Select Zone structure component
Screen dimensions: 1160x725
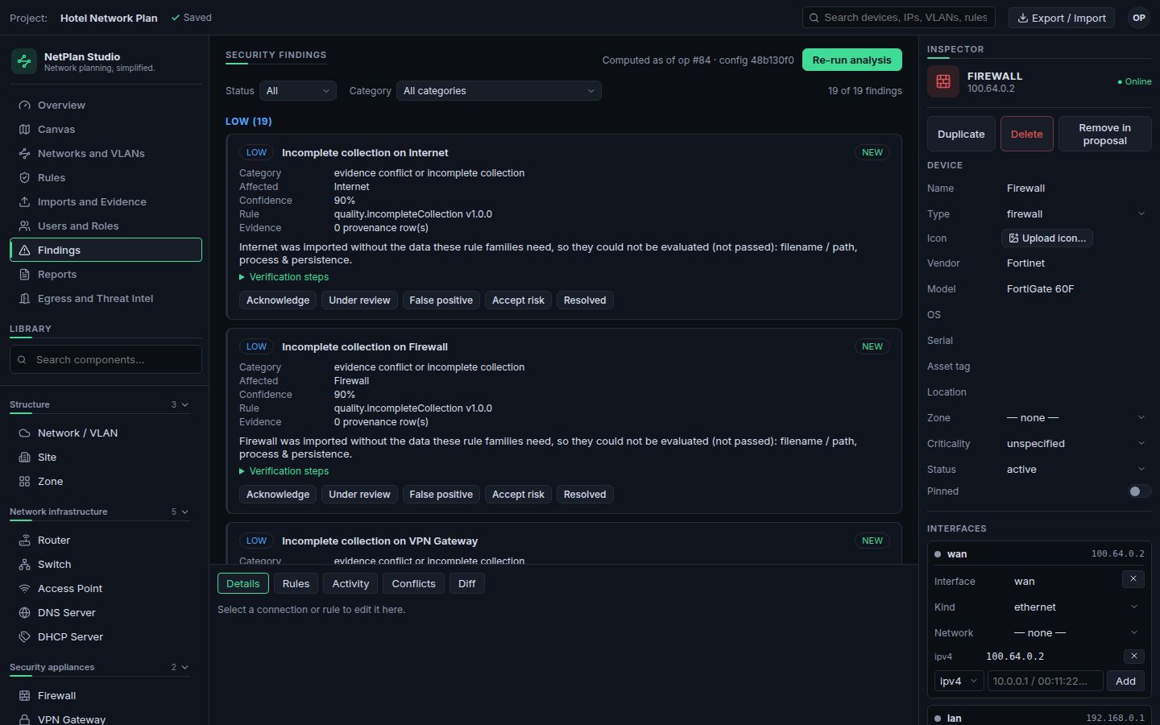[101, 481]
